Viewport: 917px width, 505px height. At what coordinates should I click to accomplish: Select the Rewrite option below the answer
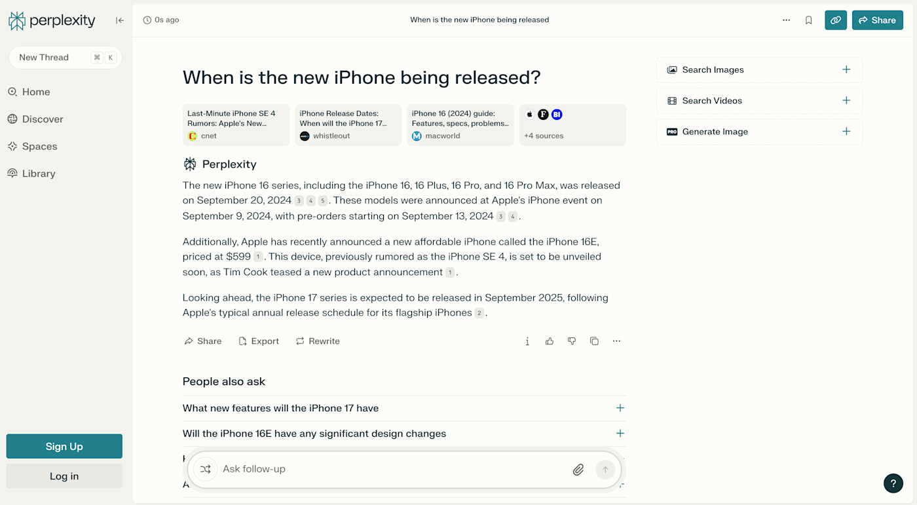(x=318, y=341)
